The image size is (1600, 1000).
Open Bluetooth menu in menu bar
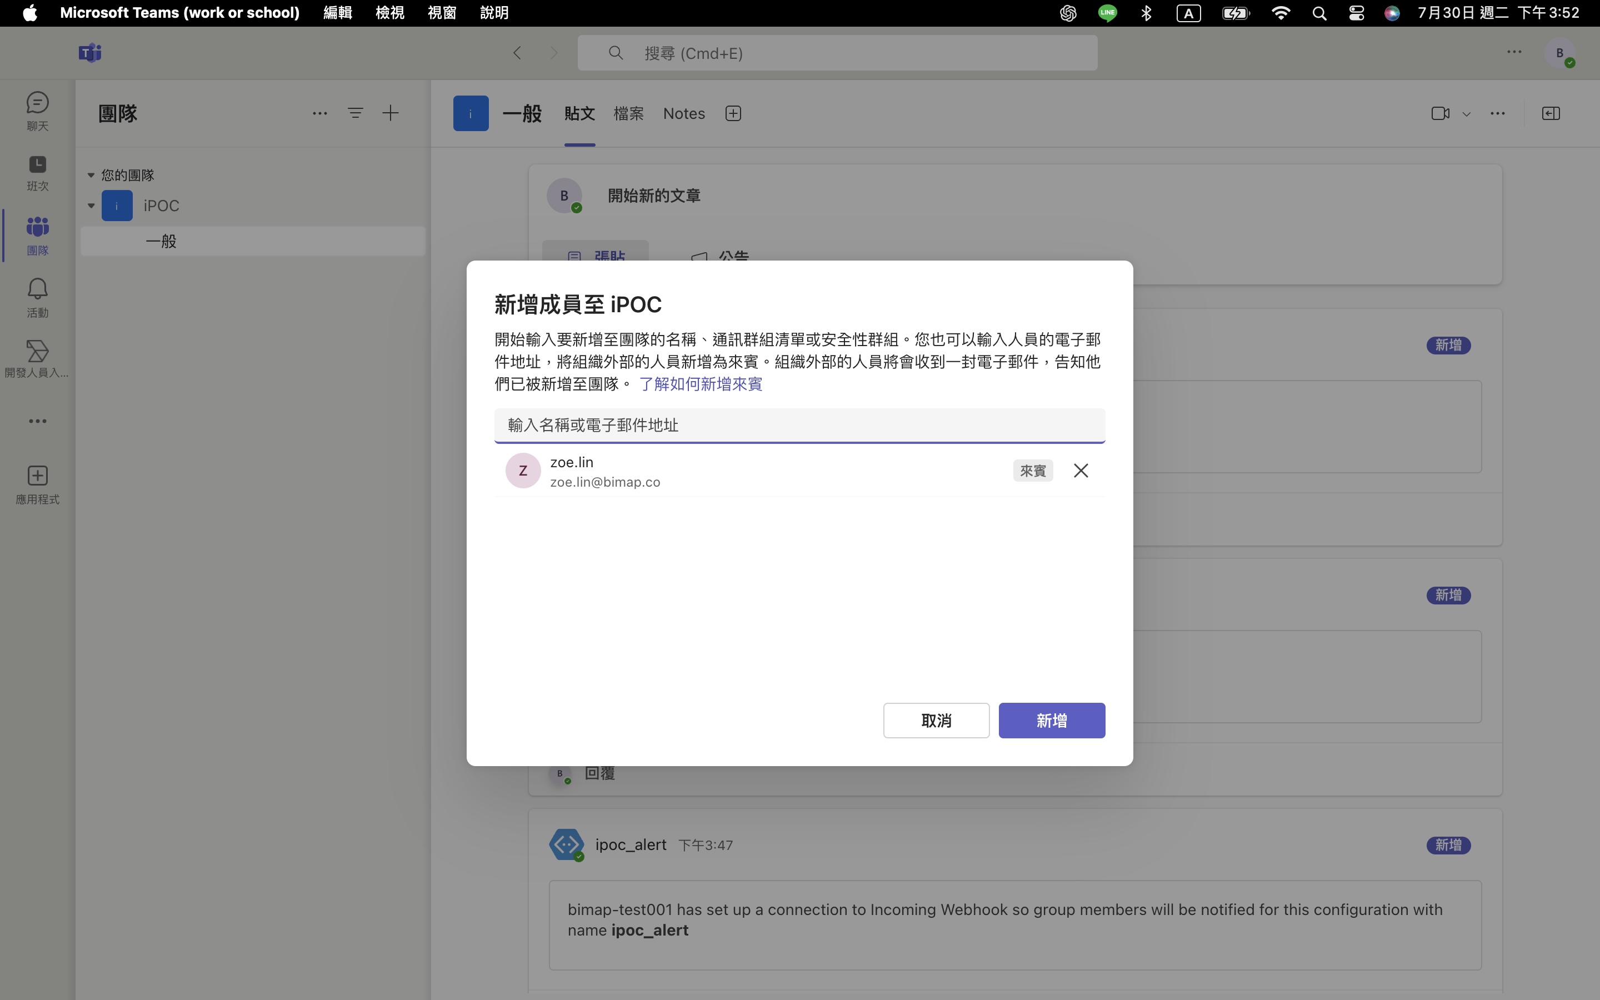tap(1147, 13)
